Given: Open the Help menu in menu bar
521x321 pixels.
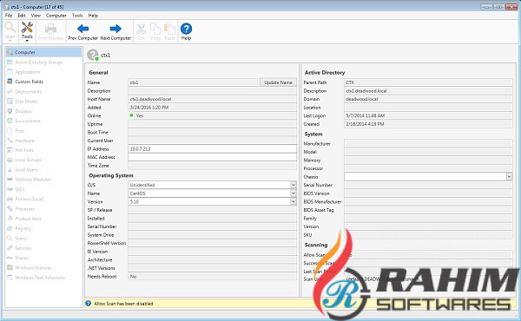Looking at the screenshot, I should (x=93, y=16).
